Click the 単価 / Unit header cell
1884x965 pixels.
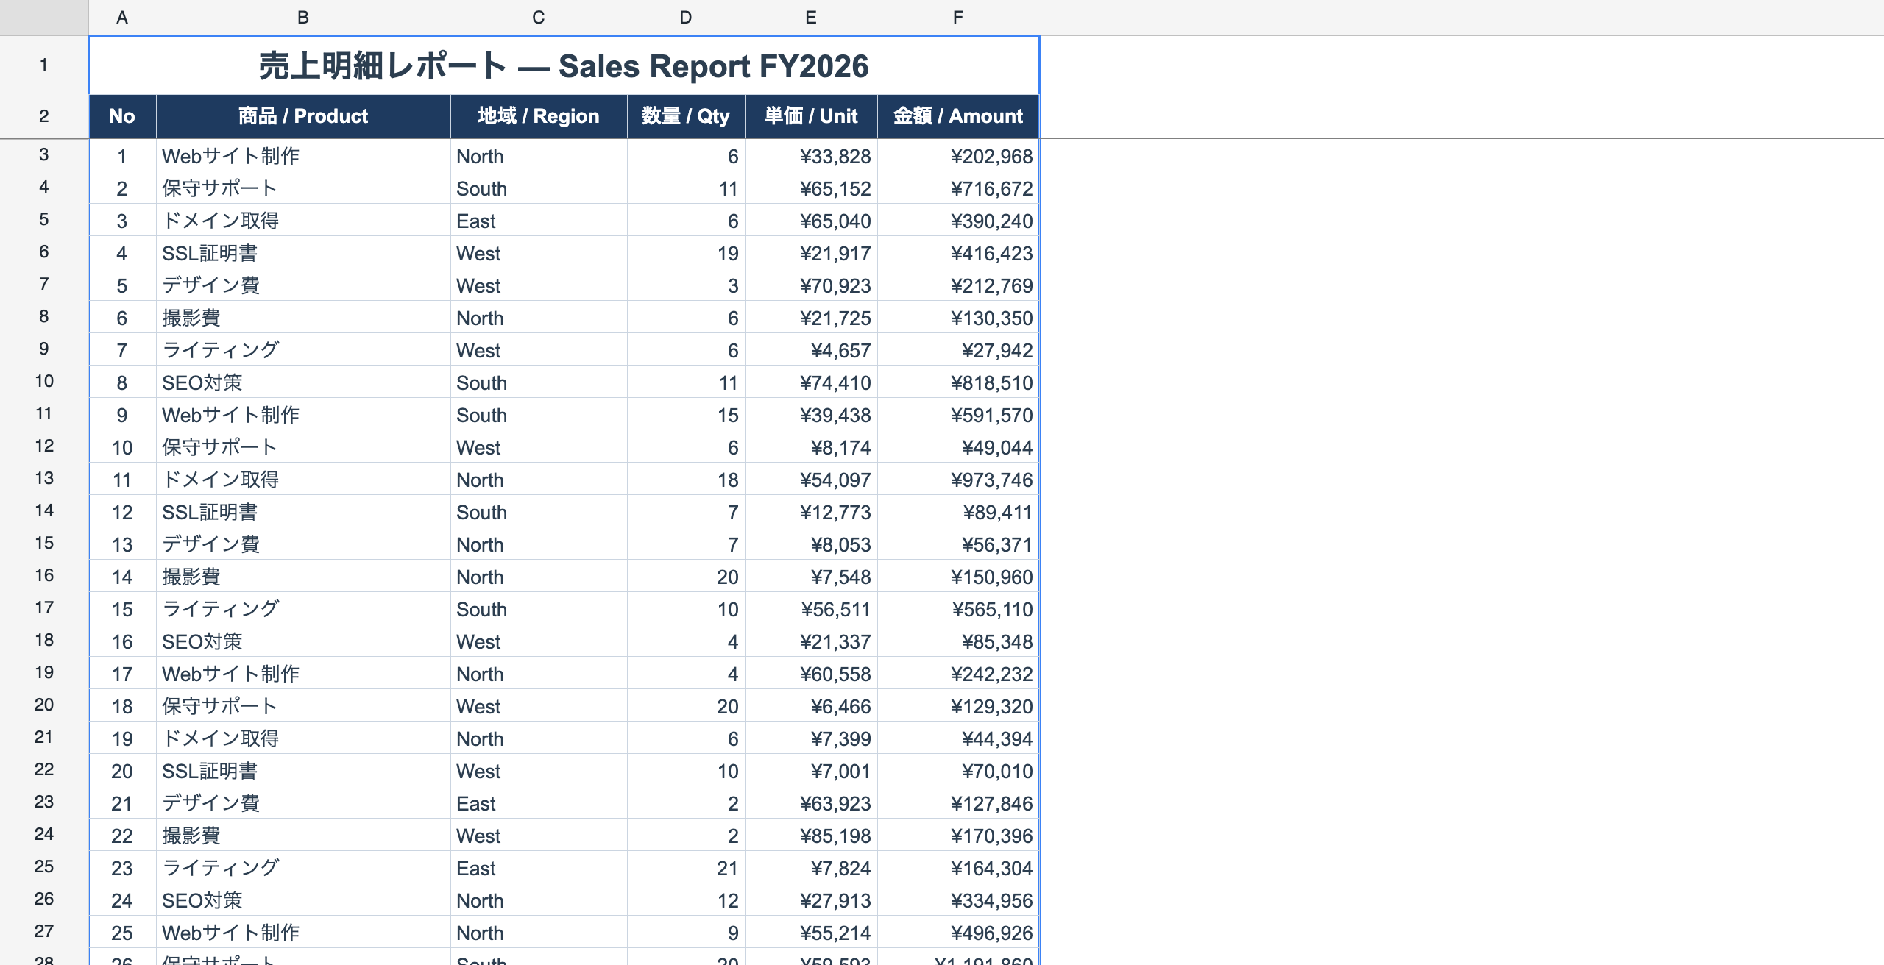coord(811,116)
